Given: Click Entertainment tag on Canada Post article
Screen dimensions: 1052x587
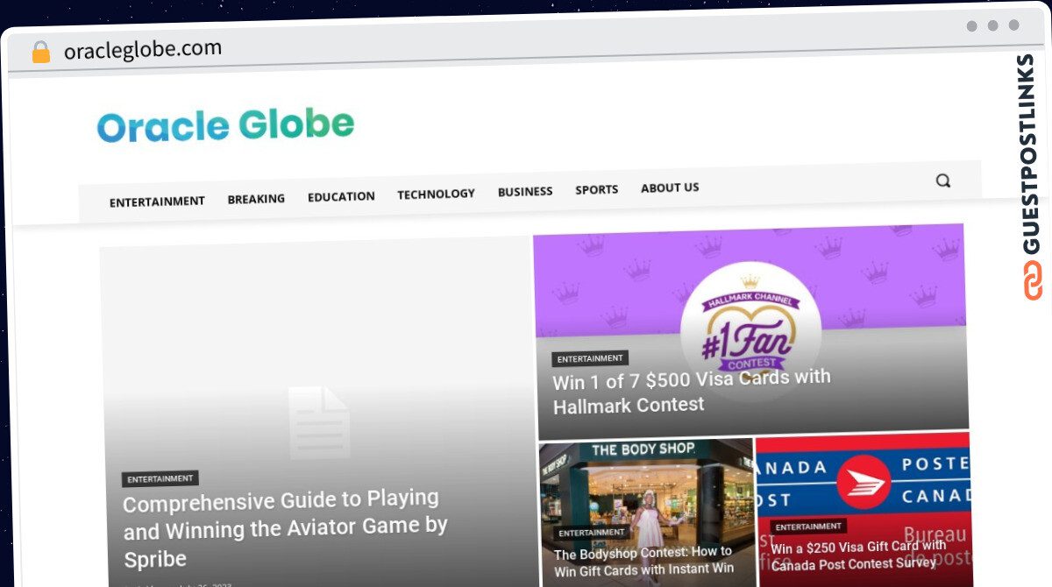Looking at the screenshot, I should [808, 527].
